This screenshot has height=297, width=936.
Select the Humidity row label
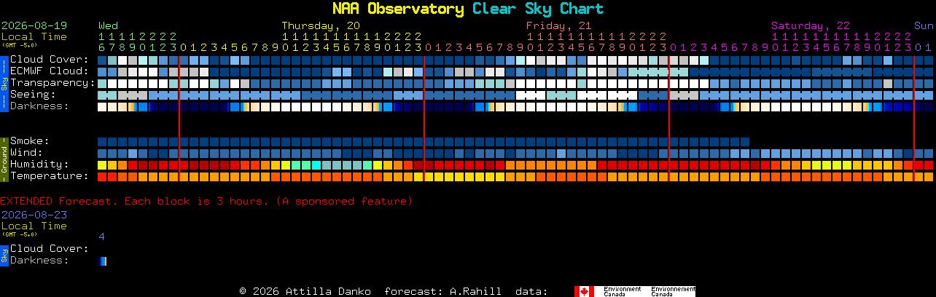click(x=39, y=165)
